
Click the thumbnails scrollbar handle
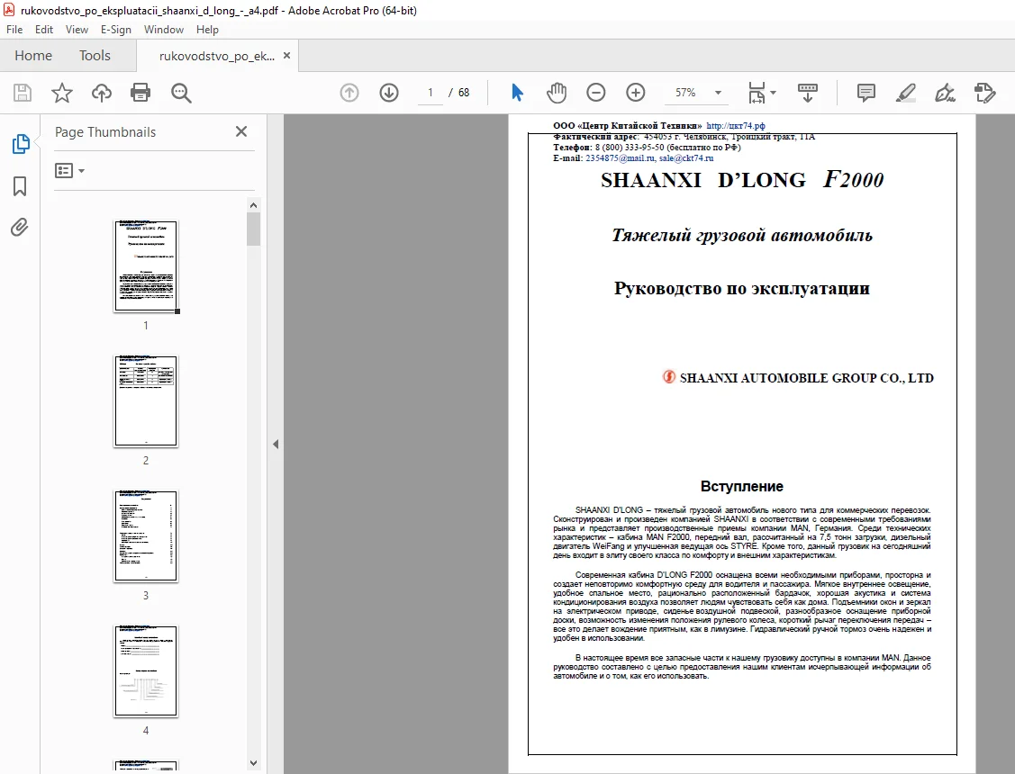pyautogui.click(x=253, y=229)
